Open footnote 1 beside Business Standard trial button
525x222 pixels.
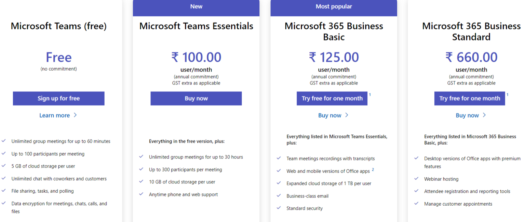tap(508, 95)
